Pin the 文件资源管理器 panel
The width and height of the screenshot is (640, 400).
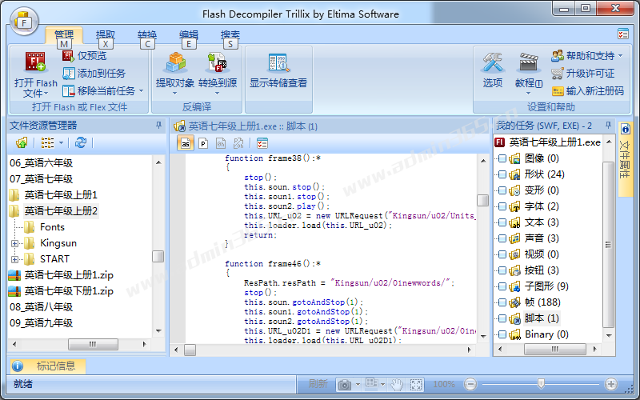tap(158, 126)
